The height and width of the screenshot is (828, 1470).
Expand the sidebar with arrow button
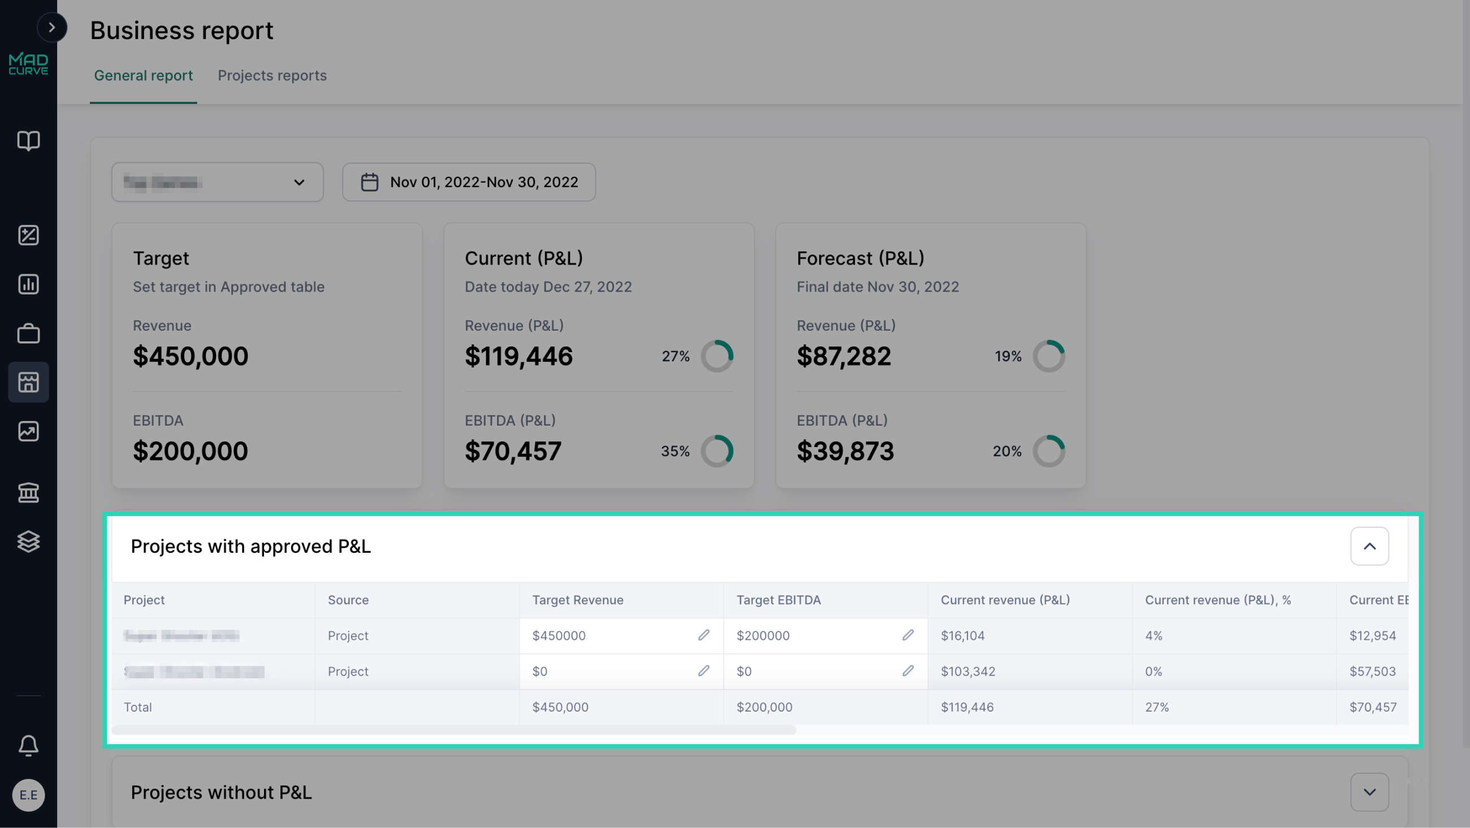coord(52,27)
